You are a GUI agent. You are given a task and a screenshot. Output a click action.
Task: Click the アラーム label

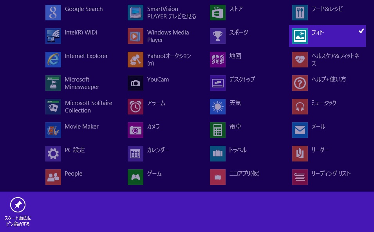pyautogui.click(x=156, y=103)
